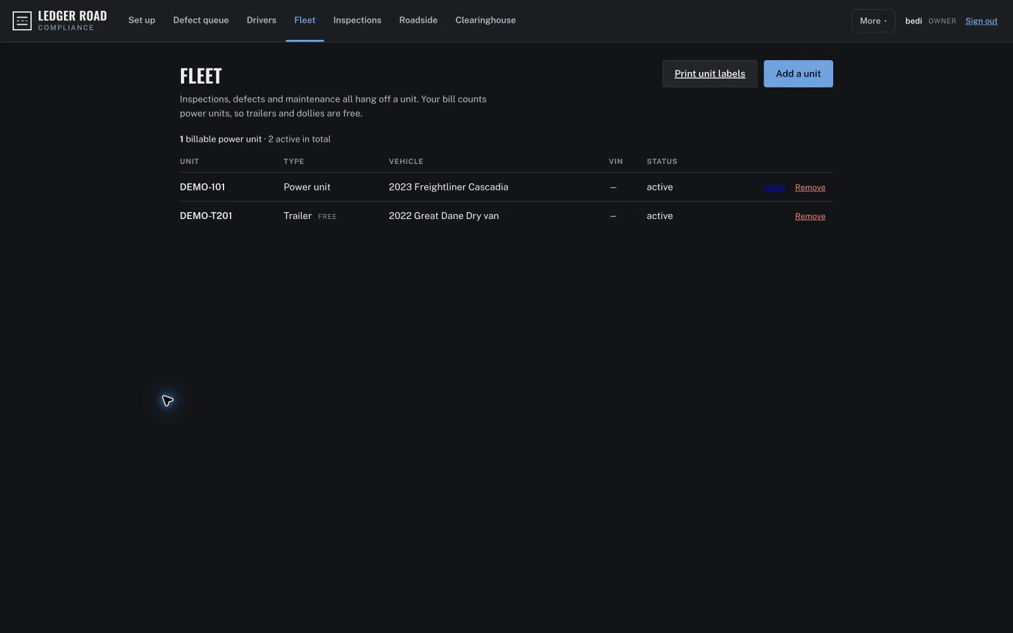Click the STATUS column header
This screenshot has height=633, width=1013.
click(x=662, y=161)
